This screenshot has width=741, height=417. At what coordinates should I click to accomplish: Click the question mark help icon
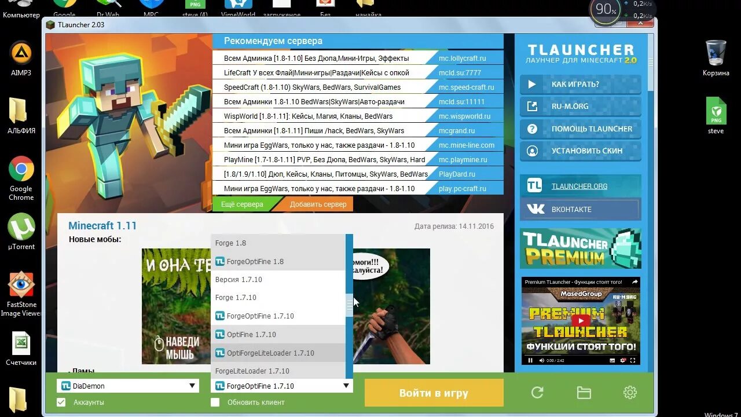tap(532, 129)
